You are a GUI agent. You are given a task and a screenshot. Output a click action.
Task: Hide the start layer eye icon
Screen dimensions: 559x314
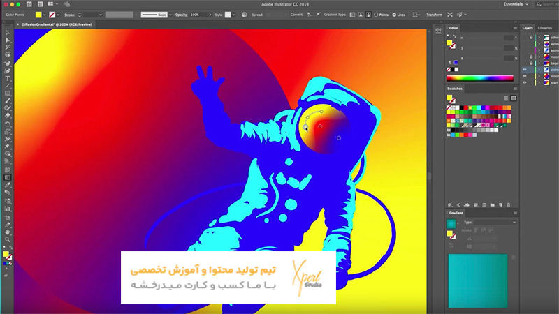[525, 82]
